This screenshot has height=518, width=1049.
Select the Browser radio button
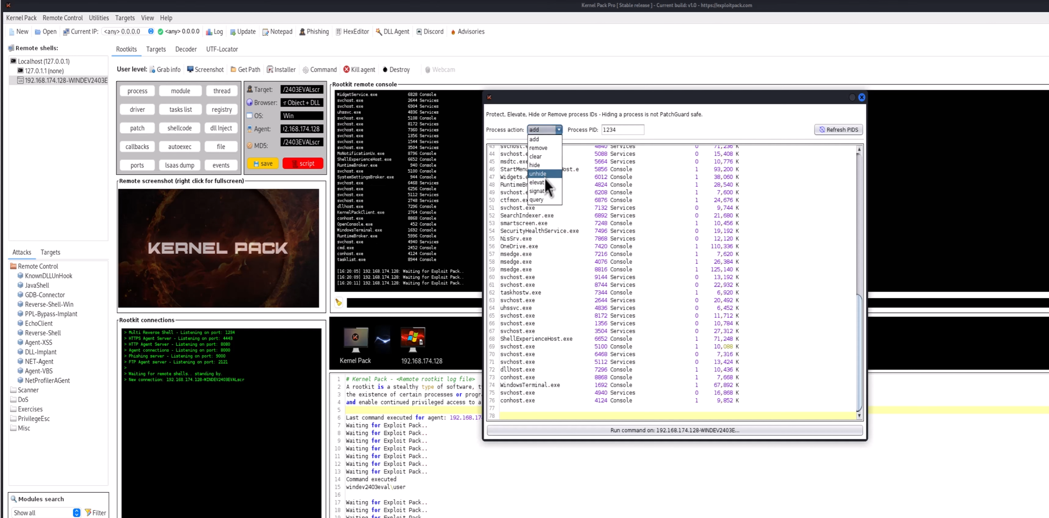(x=249, y=103)
